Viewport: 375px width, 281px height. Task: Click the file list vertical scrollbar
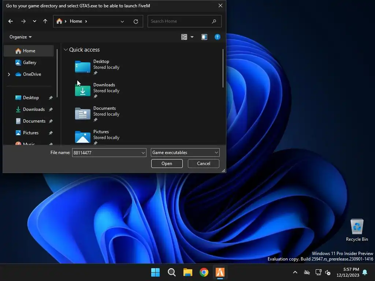(x=223, y=68)
